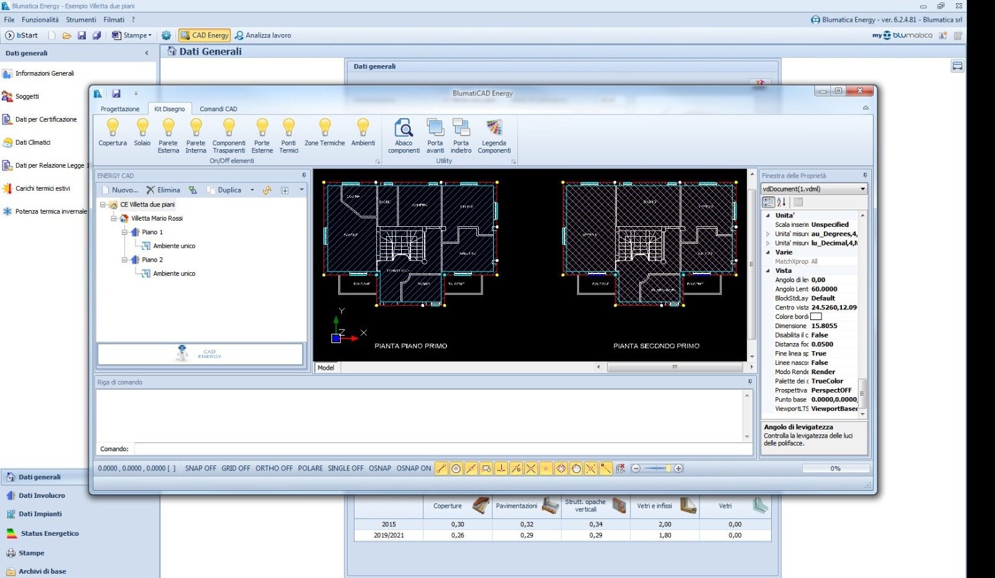Click ORTHO OFF in status bar

coord(274,469)
